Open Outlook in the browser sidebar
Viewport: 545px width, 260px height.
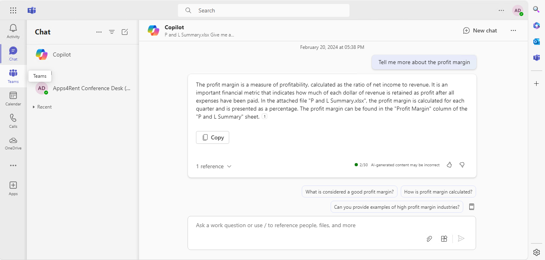coord(536,42)
